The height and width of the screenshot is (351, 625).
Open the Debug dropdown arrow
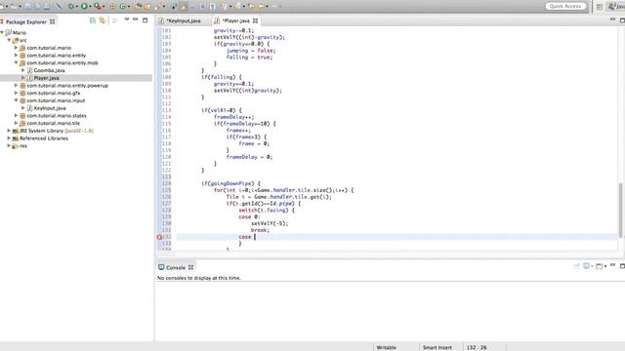(x=77, y=7)
